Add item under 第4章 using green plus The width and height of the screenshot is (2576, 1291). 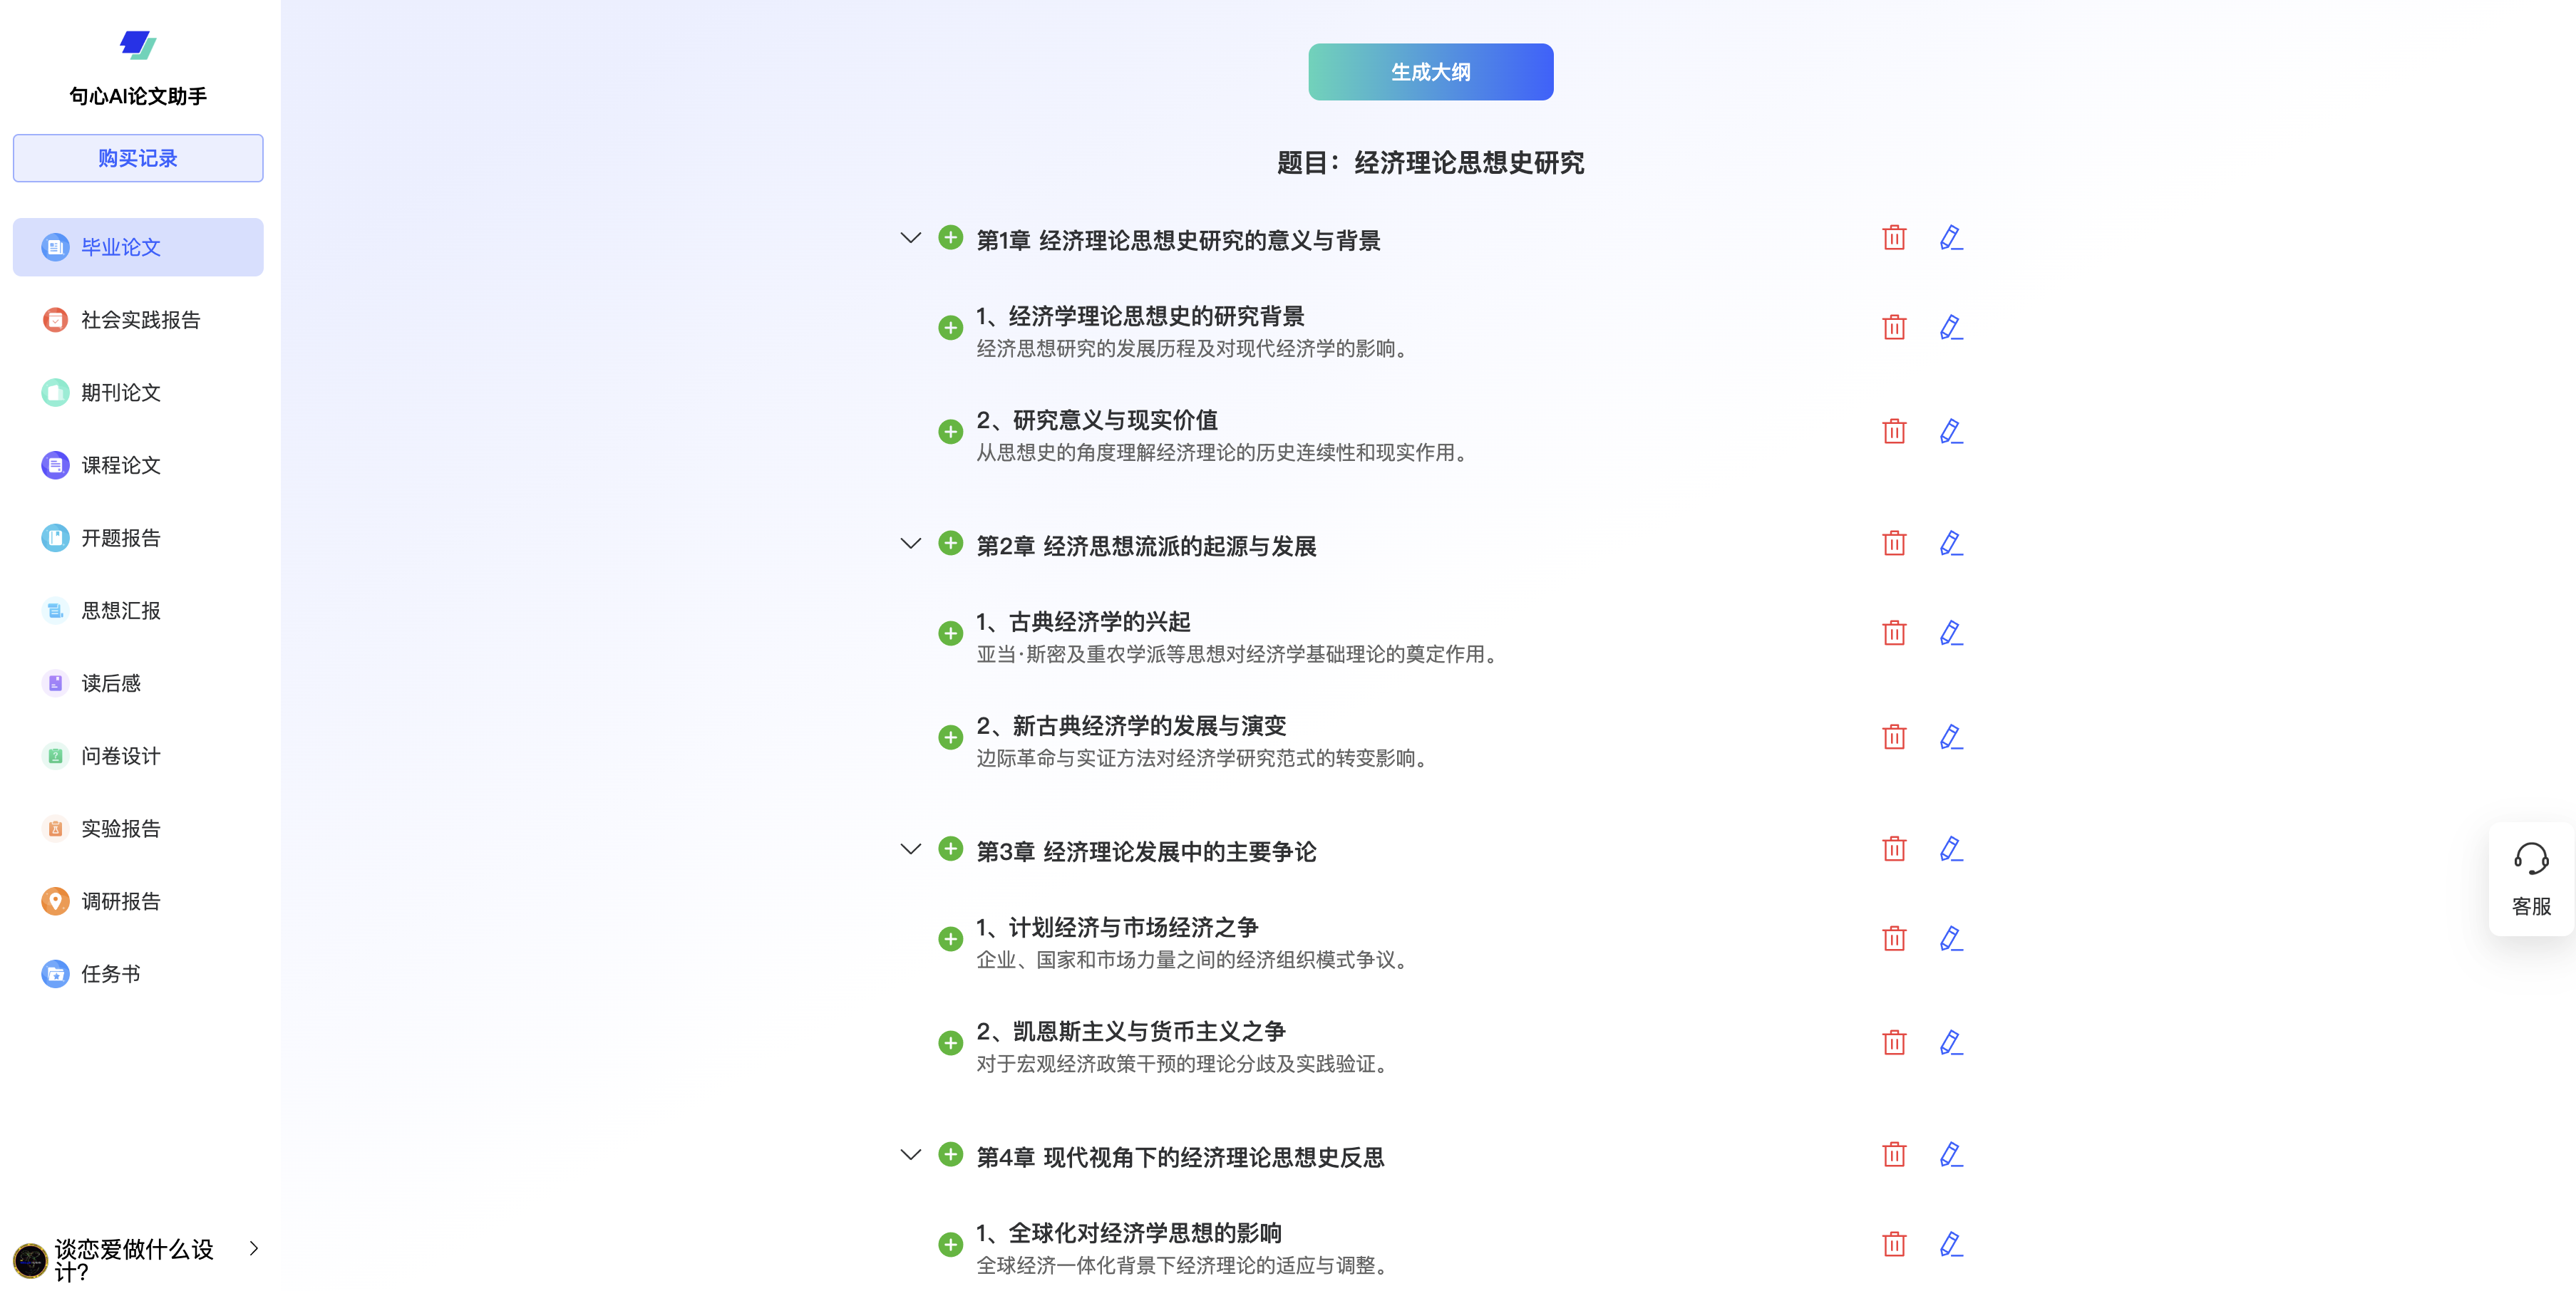950,1155
